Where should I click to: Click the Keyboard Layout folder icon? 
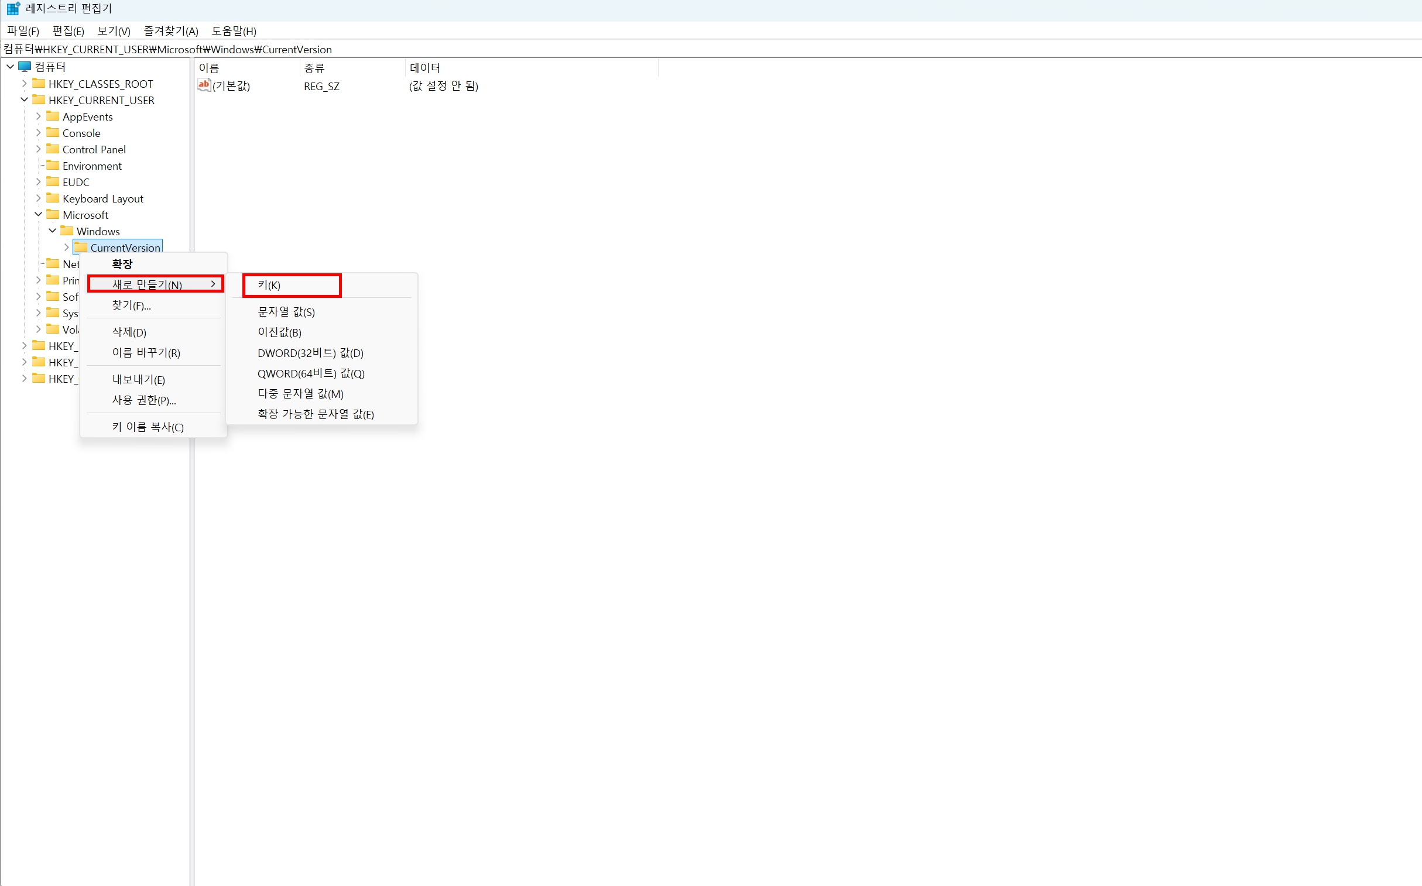(53, 198)
